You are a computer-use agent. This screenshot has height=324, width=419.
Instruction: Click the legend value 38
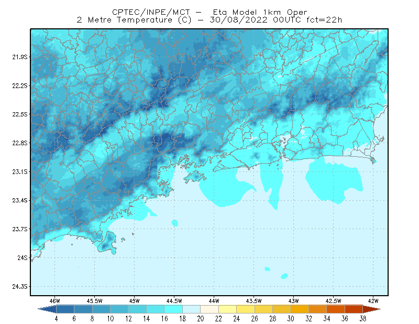tap(362, 319)
